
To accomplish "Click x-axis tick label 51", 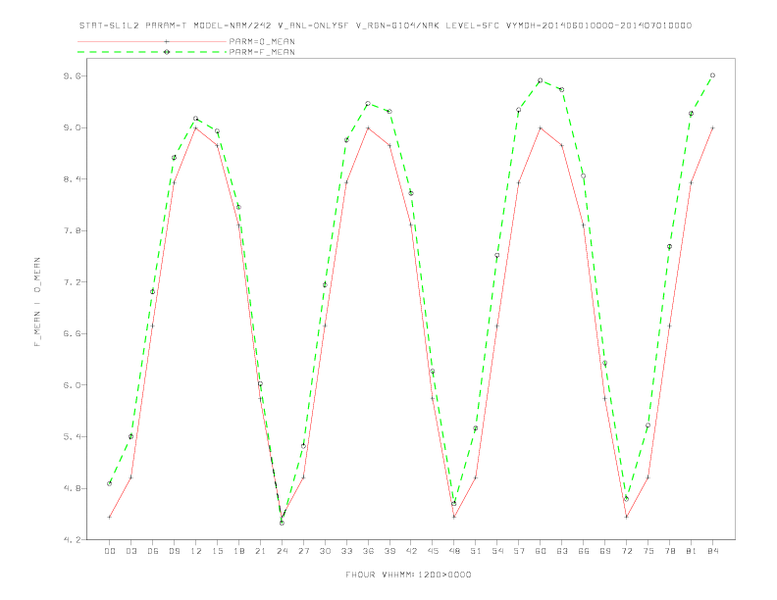I will 476,551.
